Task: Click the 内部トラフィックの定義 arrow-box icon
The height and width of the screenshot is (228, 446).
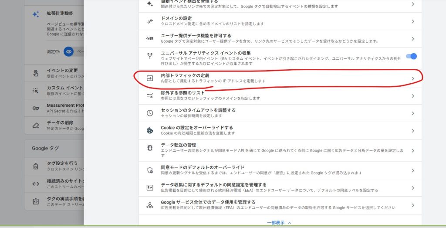Action: pos(150,78)
